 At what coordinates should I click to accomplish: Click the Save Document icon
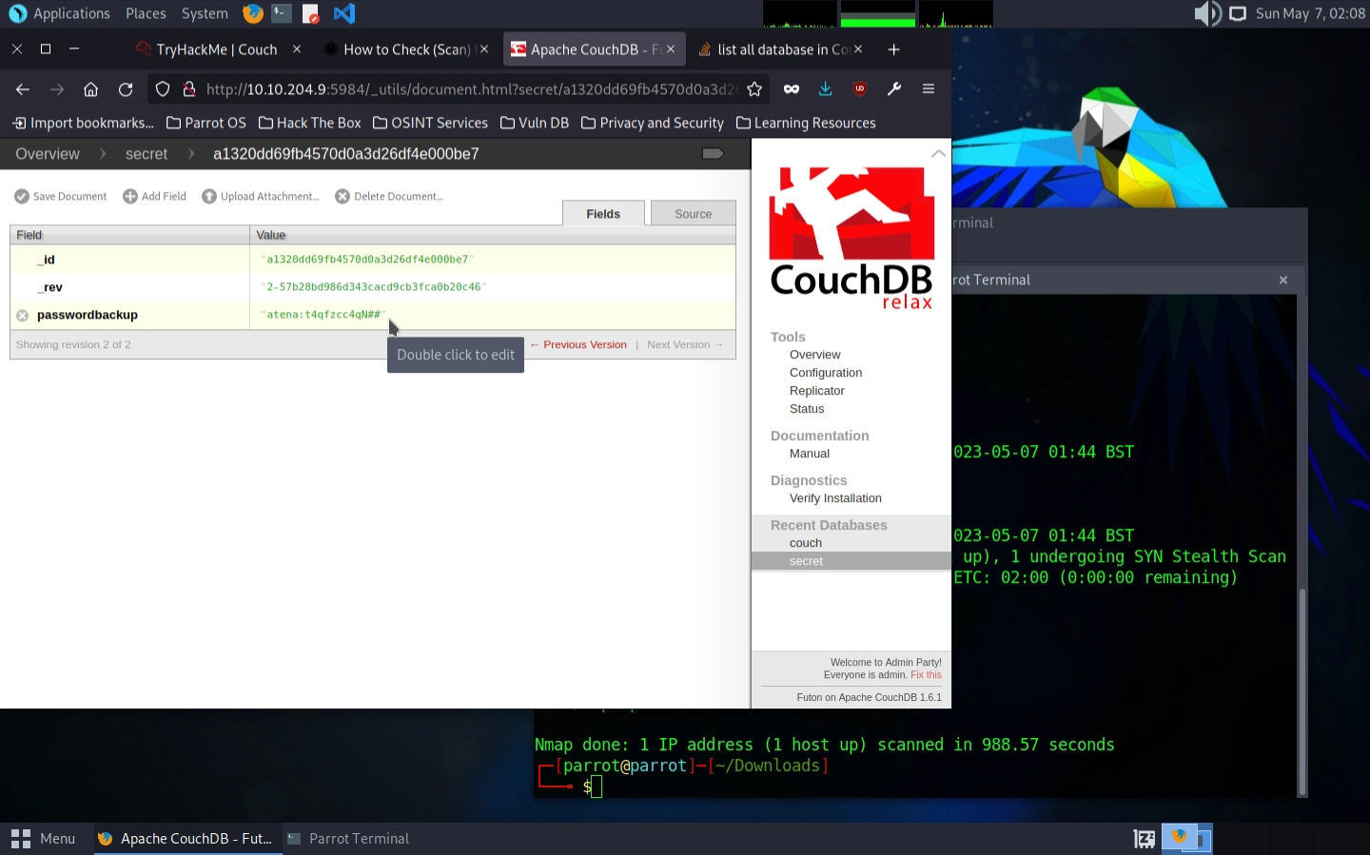pos(22,196)
